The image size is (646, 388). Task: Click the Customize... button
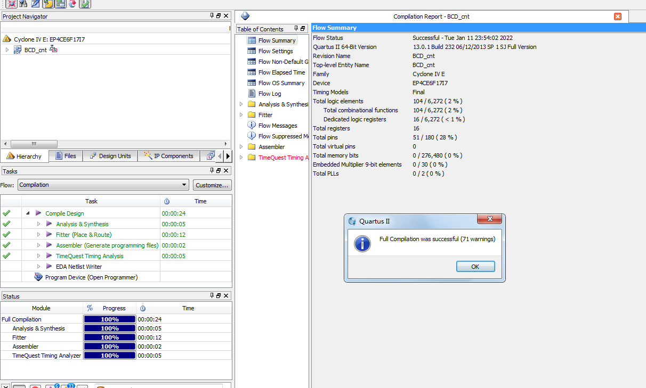[212, 185]
